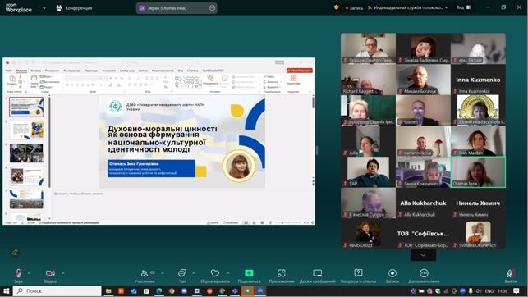Expand the arrow next to Участники

(163, 272)
